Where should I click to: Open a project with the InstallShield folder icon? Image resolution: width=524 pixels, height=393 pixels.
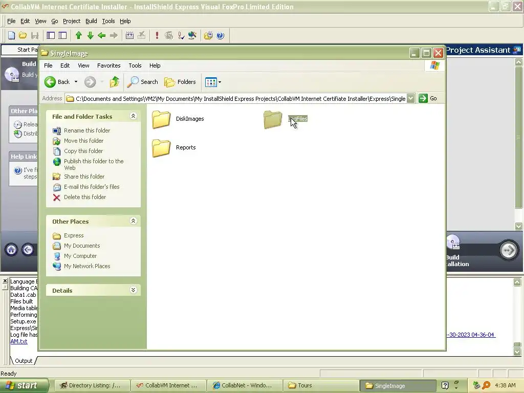[x=23, y=35]
